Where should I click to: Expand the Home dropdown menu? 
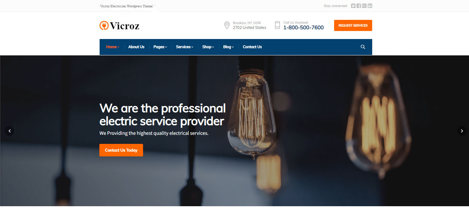(x=113, y=47)
